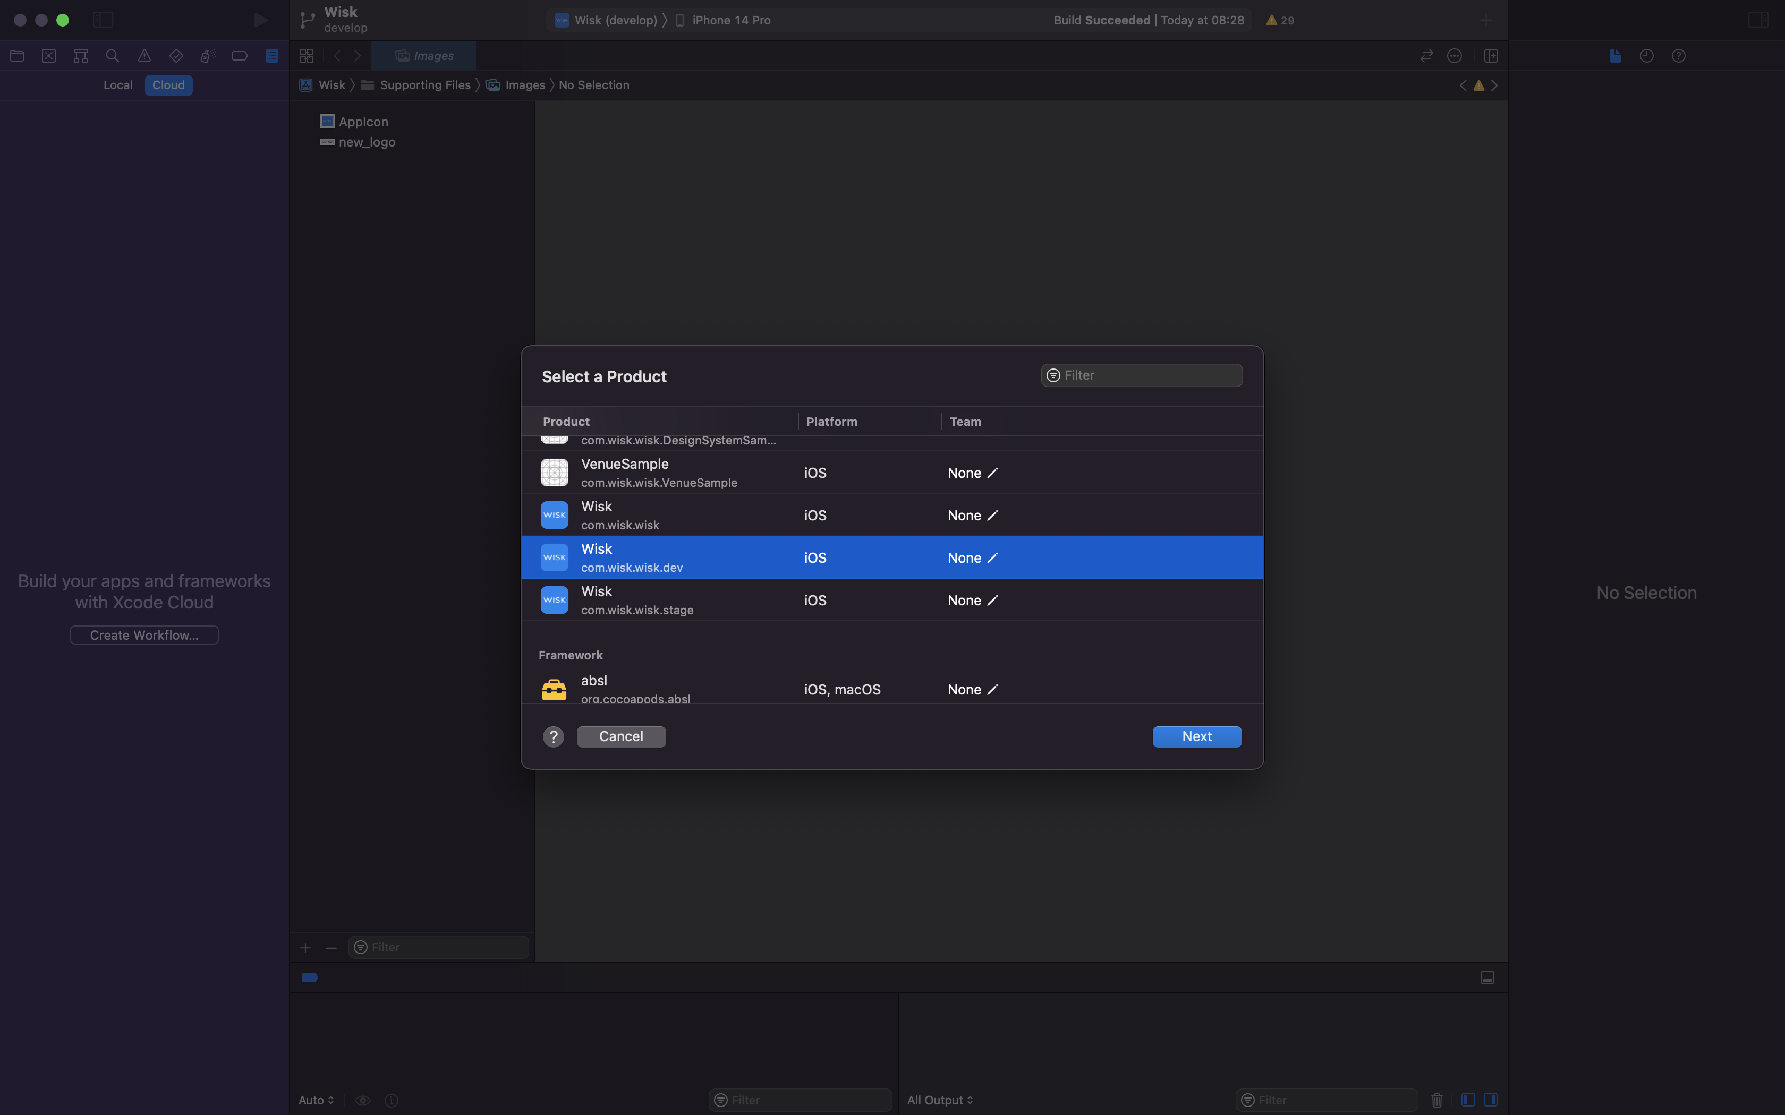The width and height of the screenshot is (1785, 1115).
Task: Go back in editor history
Action: (x=337, y=55)
